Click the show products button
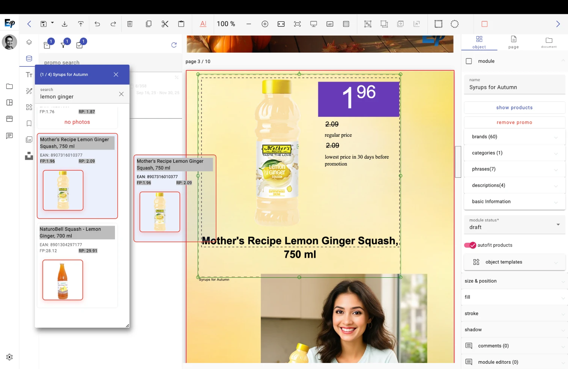The image size is (568, 369). [x=515, y=107]
